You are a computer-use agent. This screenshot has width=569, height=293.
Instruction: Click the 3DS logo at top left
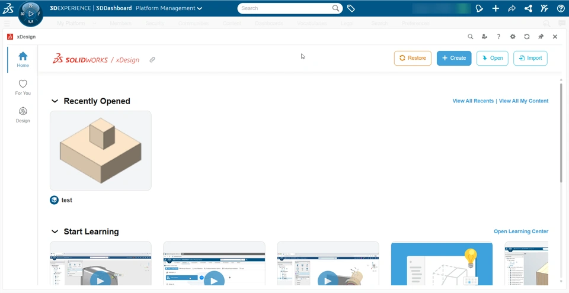(x=8, y=8)
